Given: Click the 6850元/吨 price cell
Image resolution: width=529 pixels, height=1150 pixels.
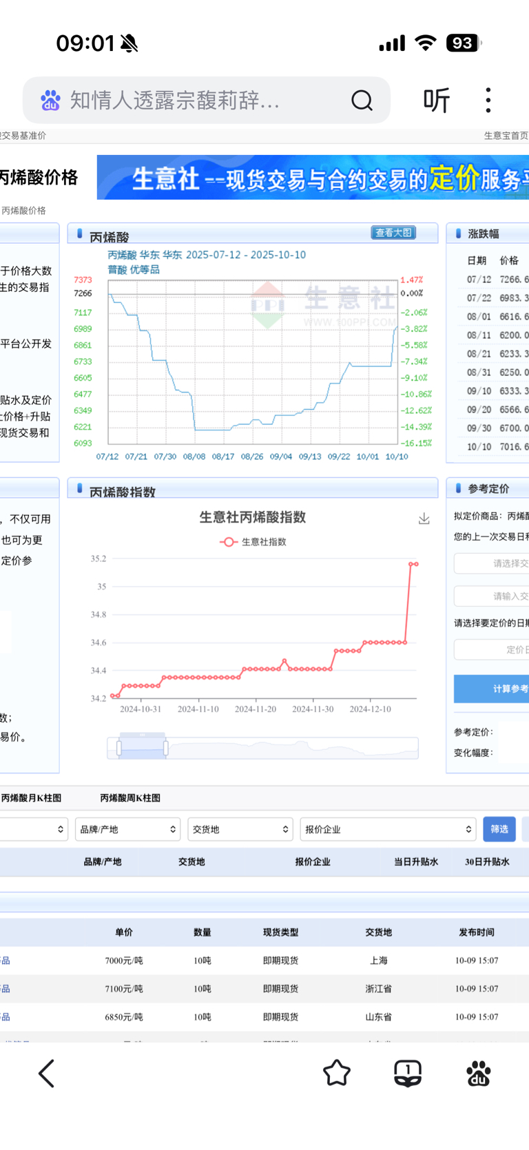Looking at the screenshot, I should coord(124,1017).
